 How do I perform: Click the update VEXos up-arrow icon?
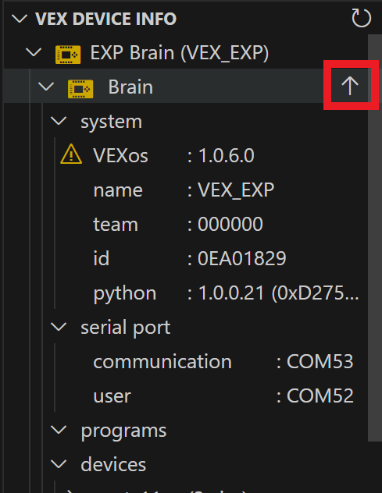350,86
